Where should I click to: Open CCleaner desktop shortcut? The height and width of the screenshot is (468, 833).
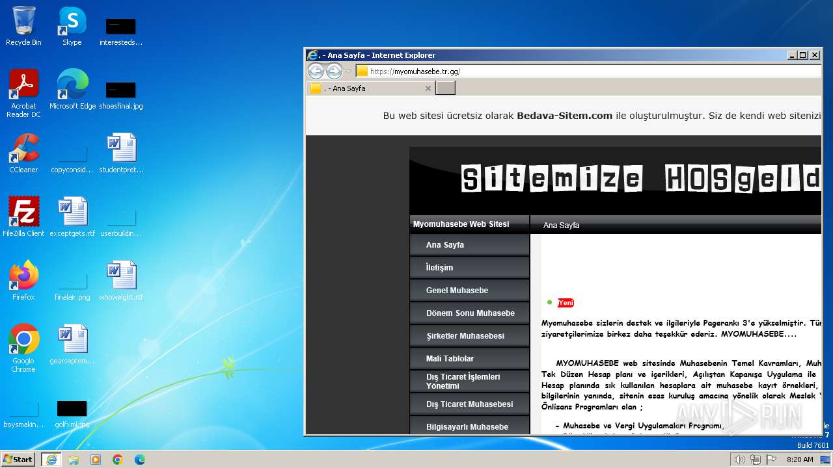pyautogui.click(x=23, y=153)
